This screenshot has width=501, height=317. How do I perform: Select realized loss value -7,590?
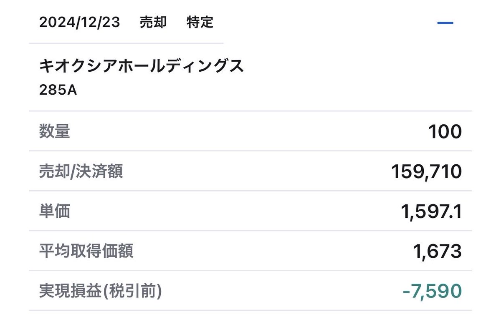tap(432, 291)
